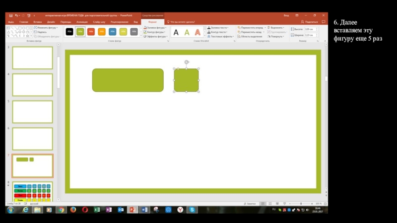Choose the black WordArt letter style
The width and height of the screenshot is (397, 223).
[x=176, y=32]
